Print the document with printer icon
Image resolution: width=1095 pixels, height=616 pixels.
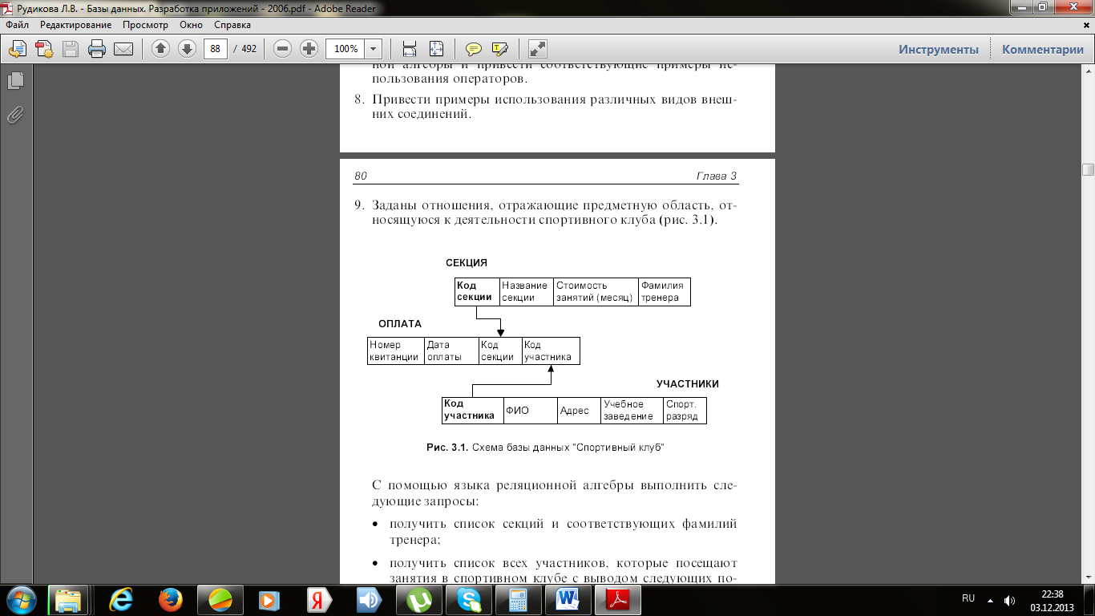97,49
